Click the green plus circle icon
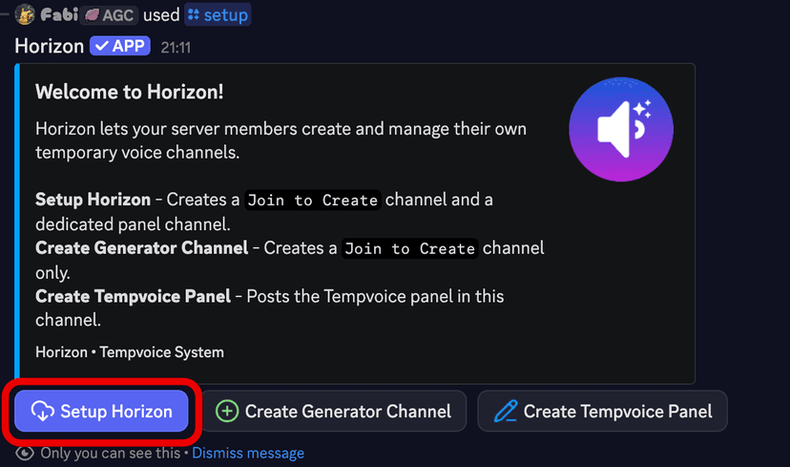The height and width of the screenshot is (467, 790). (x=227, y=411)
